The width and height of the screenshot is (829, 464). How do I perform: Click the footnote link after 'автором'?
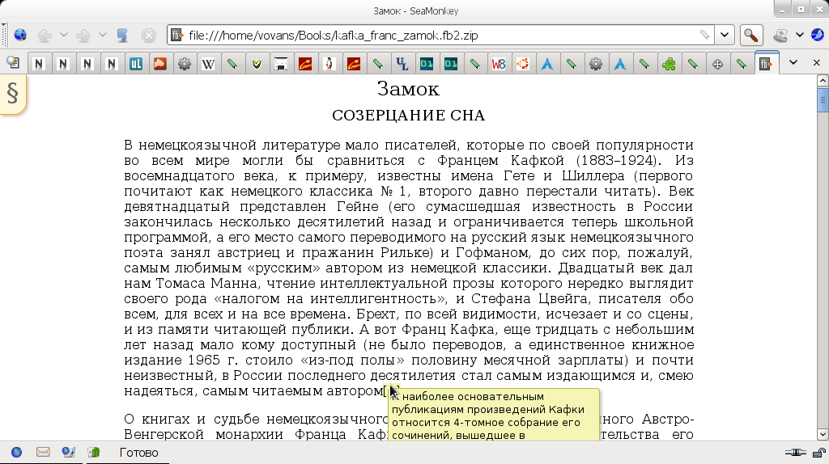tap(392, 391)
